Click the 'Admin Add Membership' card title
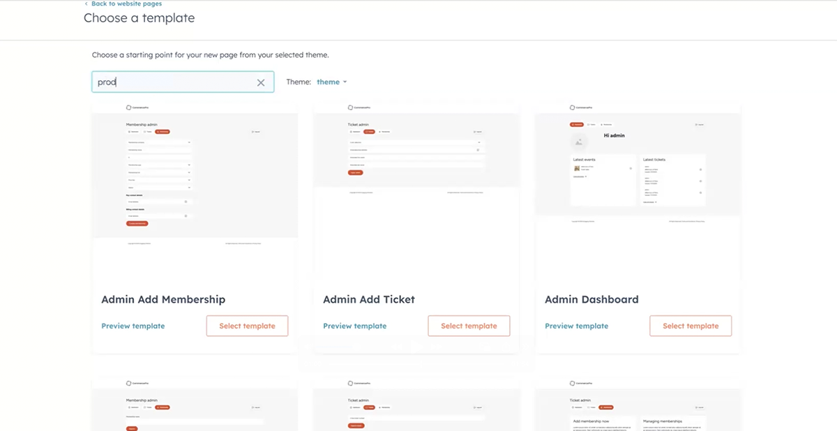The image size is (837, 431). click(163, 299)
